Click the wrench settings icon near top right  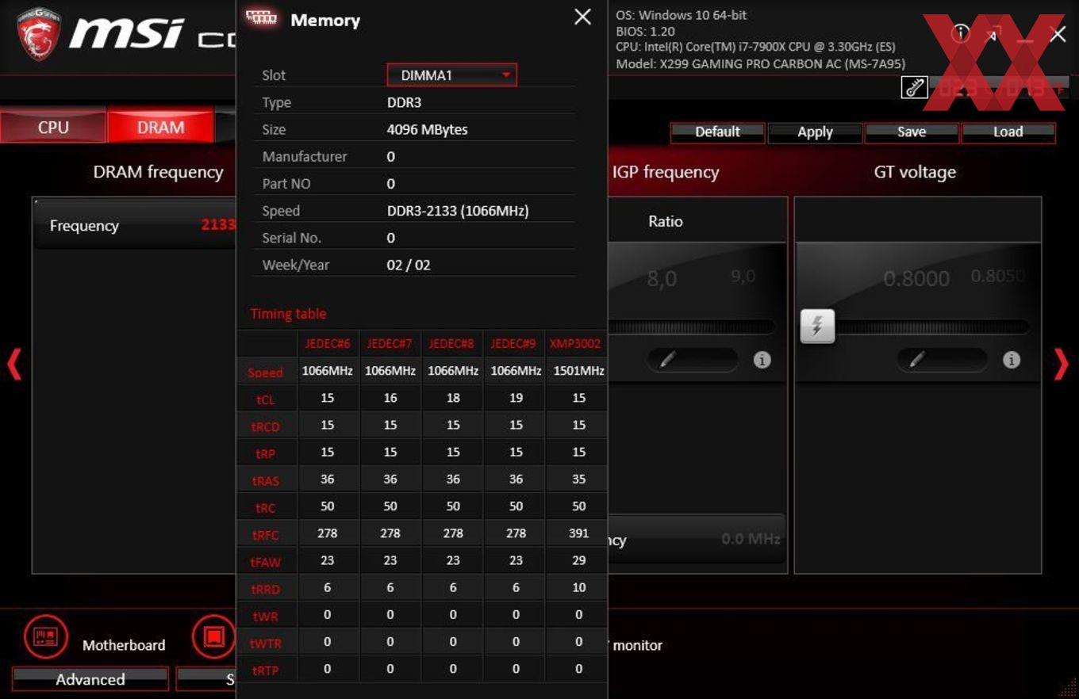tap(914, 88)
